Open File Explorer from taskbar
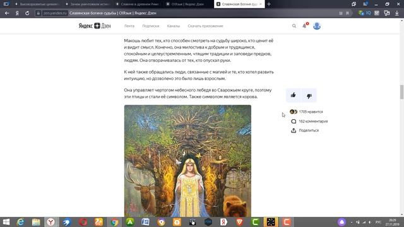Screen dimensions: 404x227 36,222
